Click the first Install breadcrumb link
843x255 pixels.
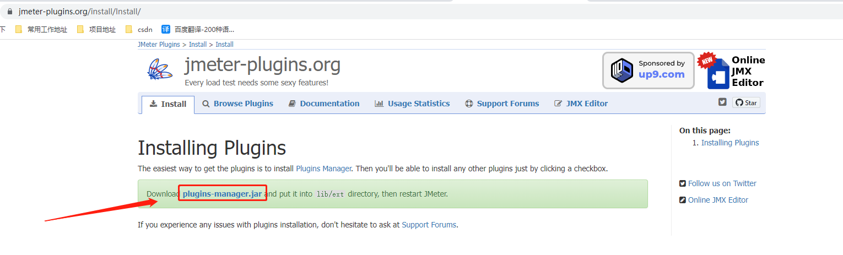tap(198, 45)
